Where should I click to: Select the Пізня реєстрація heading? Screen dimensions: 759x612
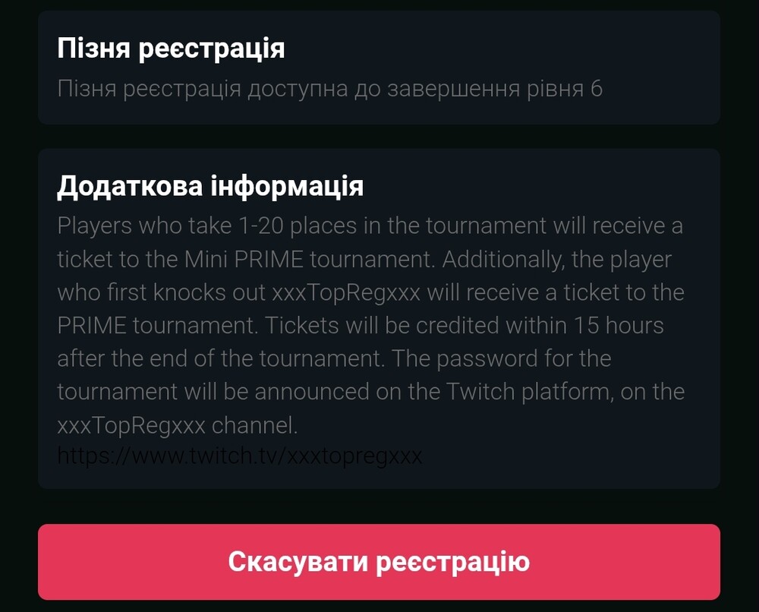tap(171, 49)
